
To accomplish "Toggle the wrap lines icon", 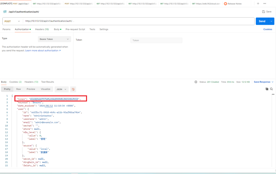I will coord(73,89).
